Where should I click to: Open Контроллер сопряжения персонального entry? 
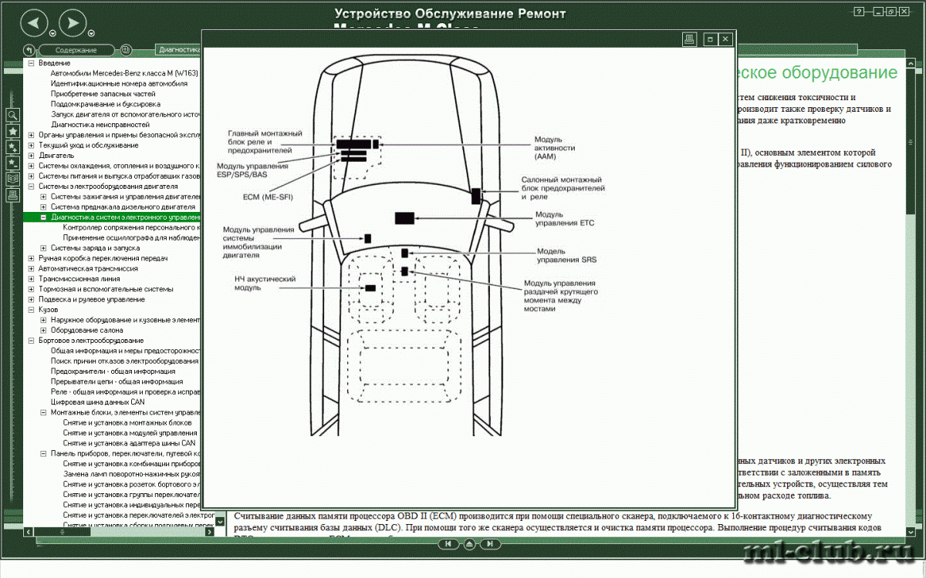coord(131,227)
